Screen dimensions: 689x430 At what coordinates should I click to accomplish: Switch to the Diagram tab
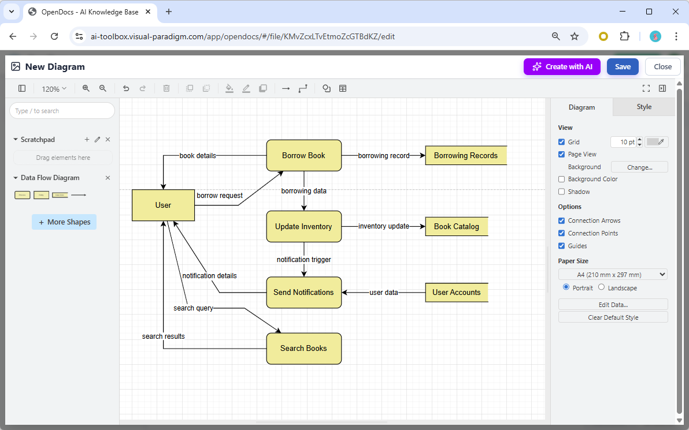[581, 107]
